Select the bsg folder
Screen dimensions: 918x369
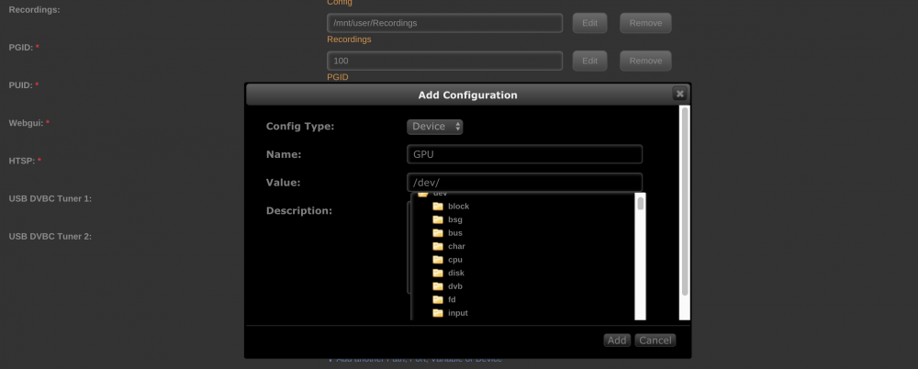point(455,219)
